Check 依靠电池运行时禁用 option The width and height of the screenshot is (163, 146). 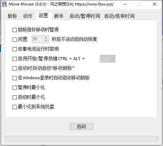tap(15, 49)
